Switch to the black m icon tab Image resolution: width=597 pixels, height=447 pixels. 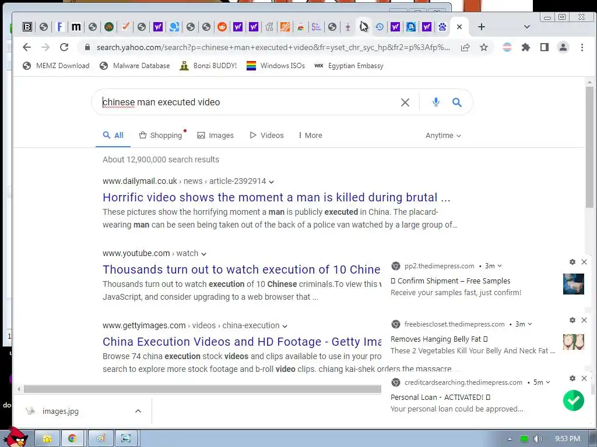tap(76, 27)
